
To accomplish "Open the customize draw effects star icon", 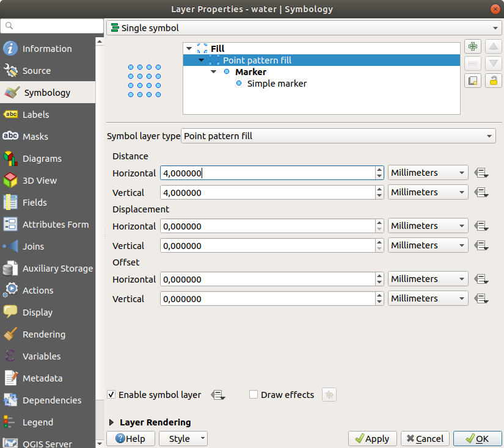I will (329, 395).
